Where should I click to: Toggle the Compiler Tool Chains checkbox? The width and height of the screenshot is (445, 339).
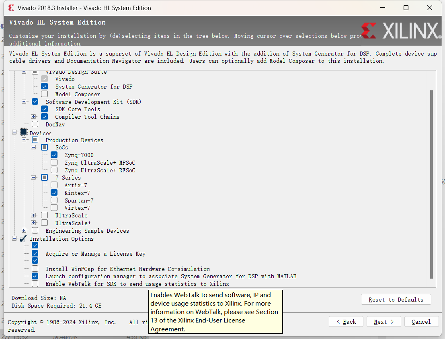click(45, 116)
